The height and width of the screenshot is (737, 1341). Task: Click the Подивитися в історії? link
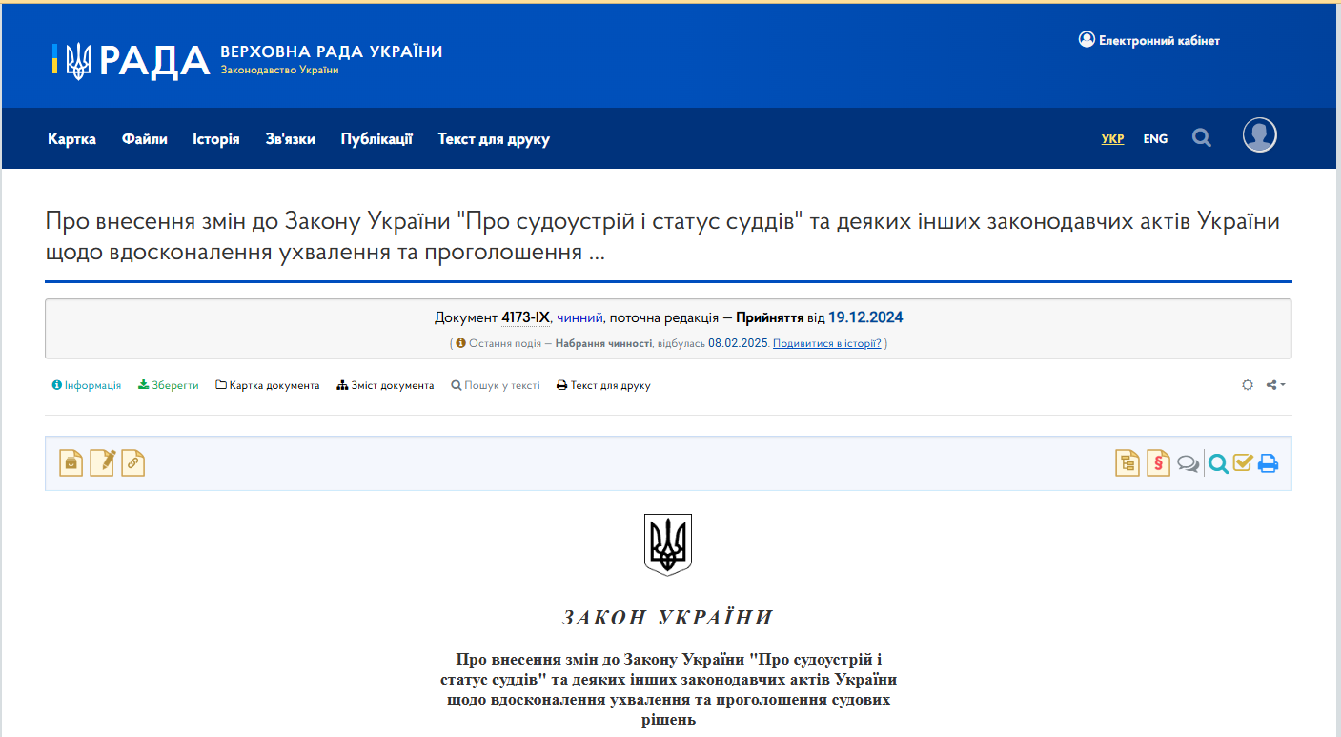click(x=825, y=343)
